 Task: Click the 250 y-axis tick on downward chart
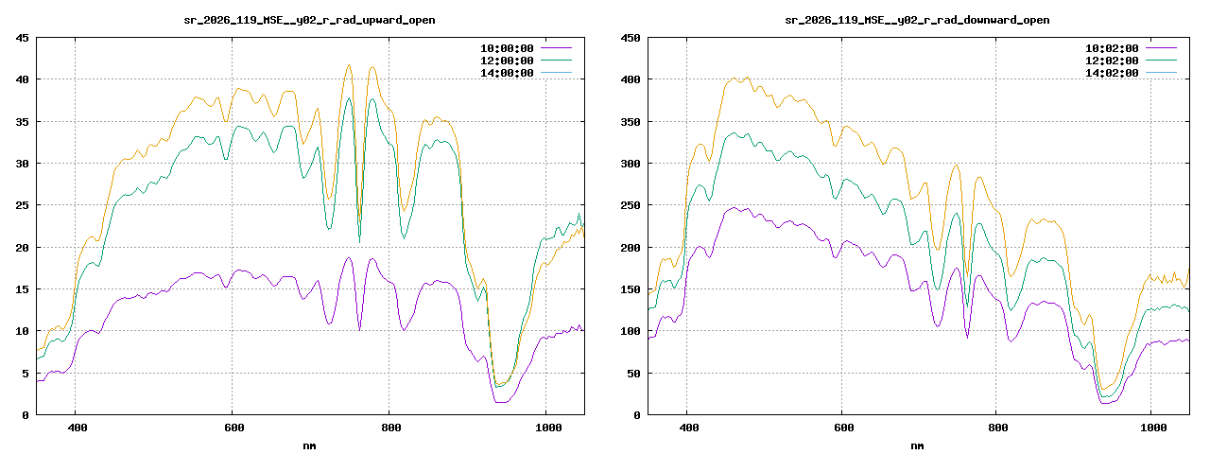point(630,205)
